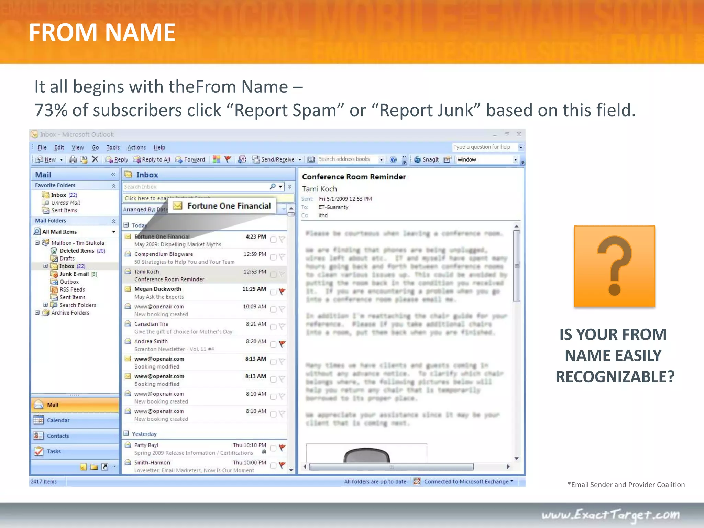Open the Edit menu

tap(59, 147)
